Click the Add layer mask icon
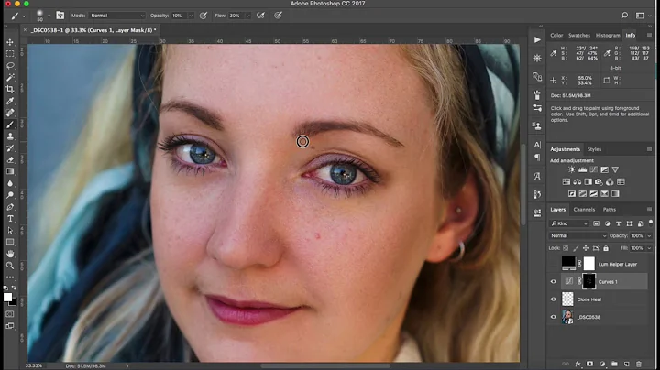Screen dimensions: 660x370 point(589,364)
